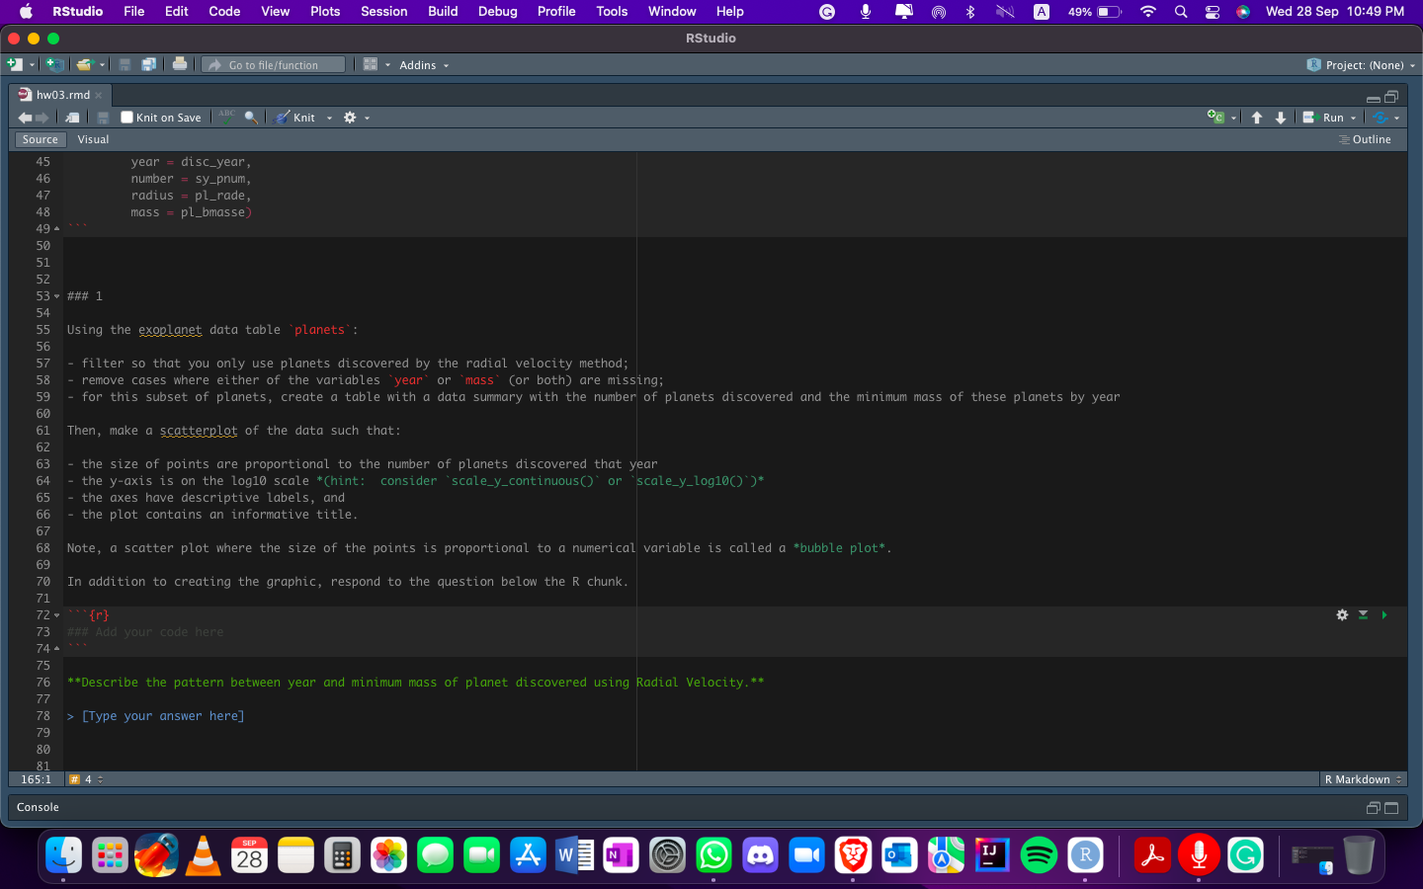Click the Find/Replace magnifier icon
The width and height of the screenshot is (1423, 889).
coord(251,117)
